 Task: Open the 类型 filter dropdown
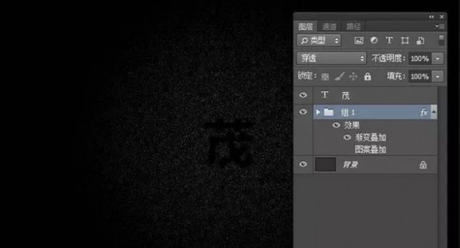pyautogui.click(x=319, y=40)
